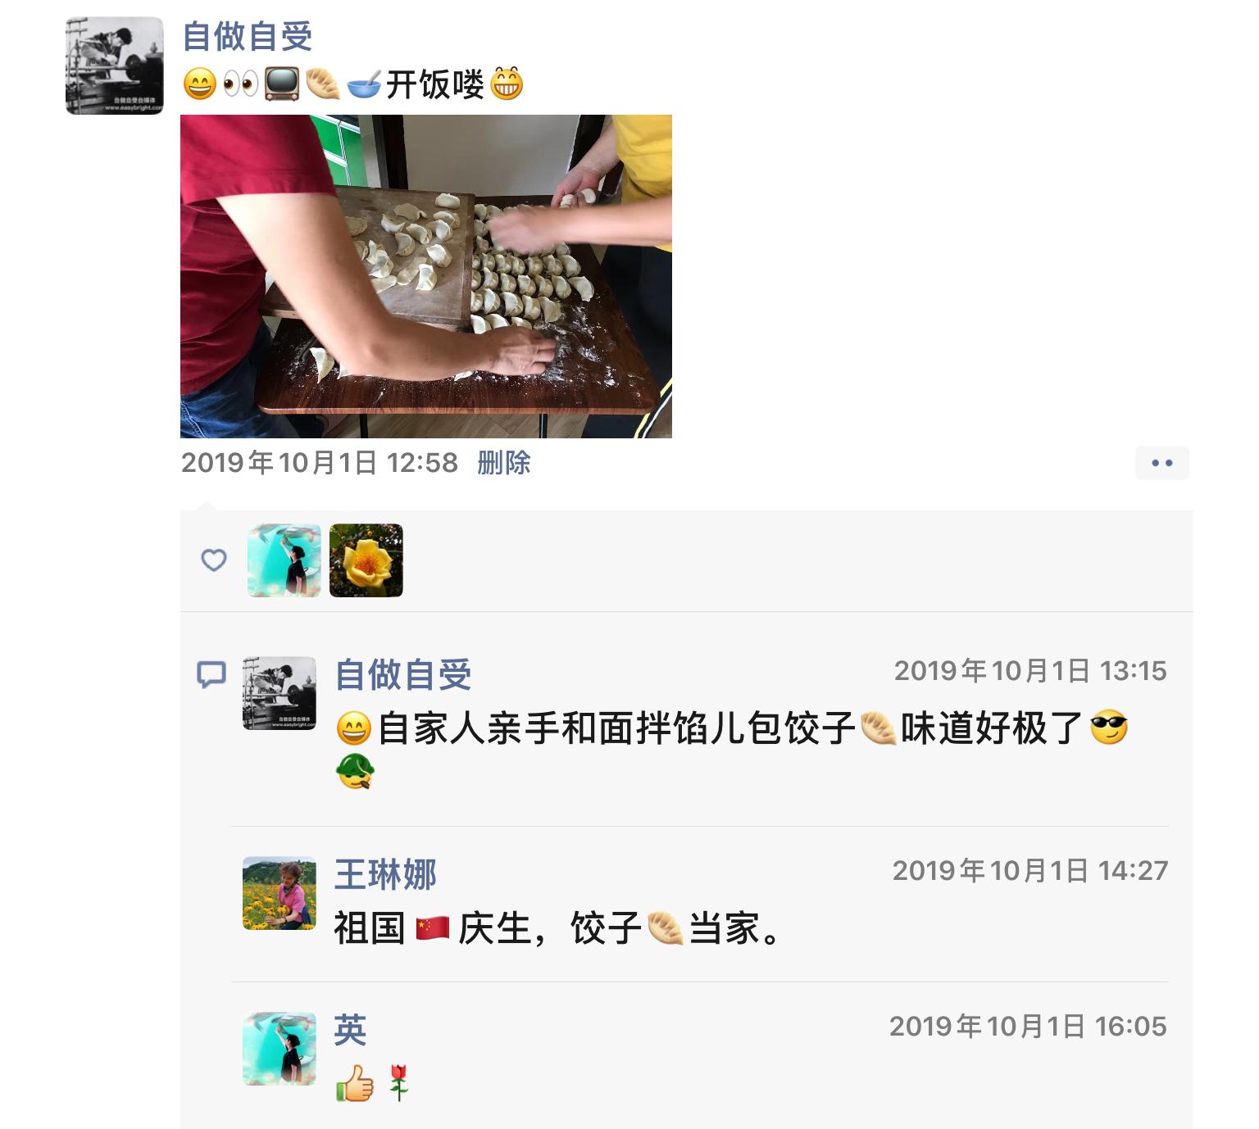Image resolution: width=1259 pixels, height=1129 pixels.
Task: Open 英's avatar beside her comment
Action: [x=280, y=1049]
